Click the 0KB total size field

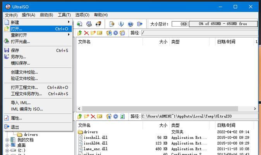(180, 24)
